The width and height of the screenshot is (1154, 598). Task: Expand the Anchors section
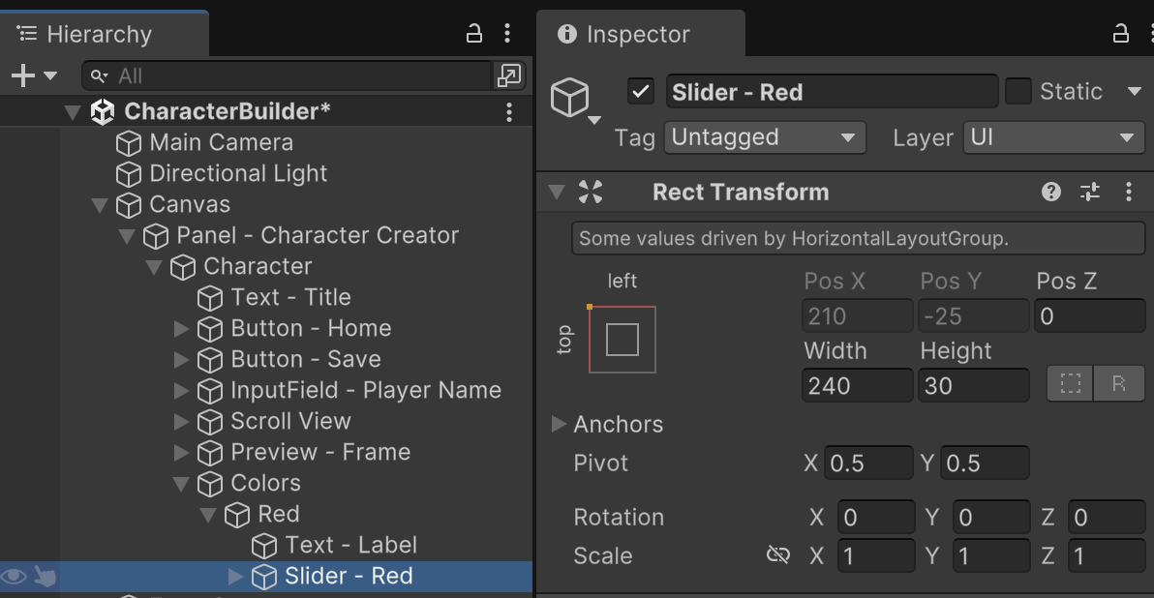coord(559,424)
